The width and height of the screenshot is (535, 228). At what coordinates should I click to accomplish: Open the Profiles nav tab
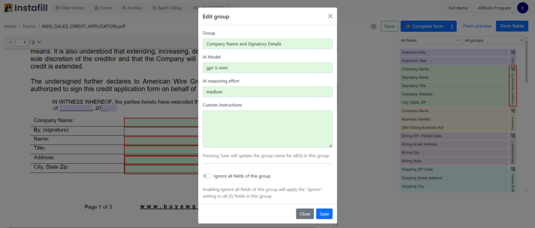click(131, 8)
